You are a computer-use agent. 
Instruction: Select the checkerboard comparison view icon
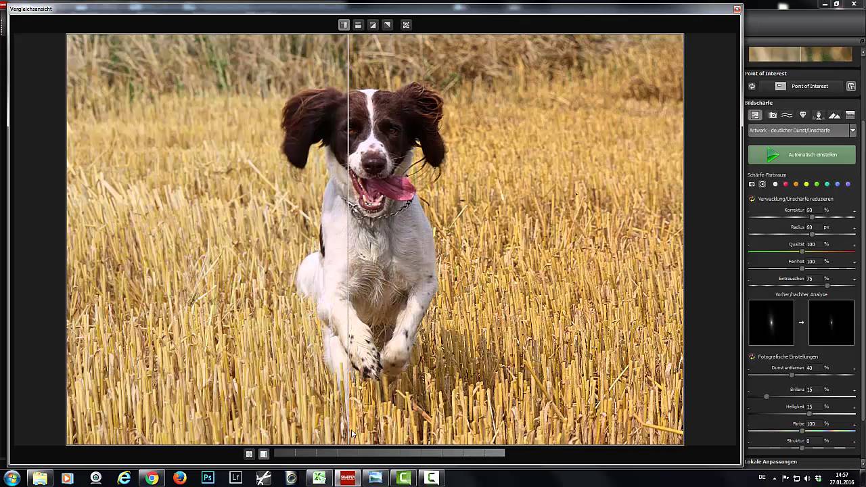(x=406, y=25)
